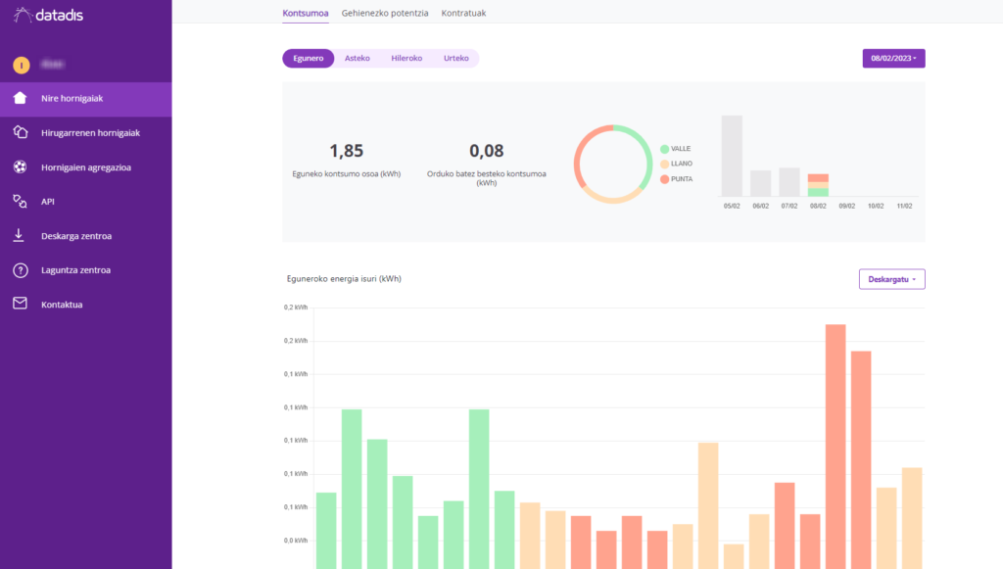Select the Urteko period option
The image size is (1003, 569).
[x=455, y=59]
